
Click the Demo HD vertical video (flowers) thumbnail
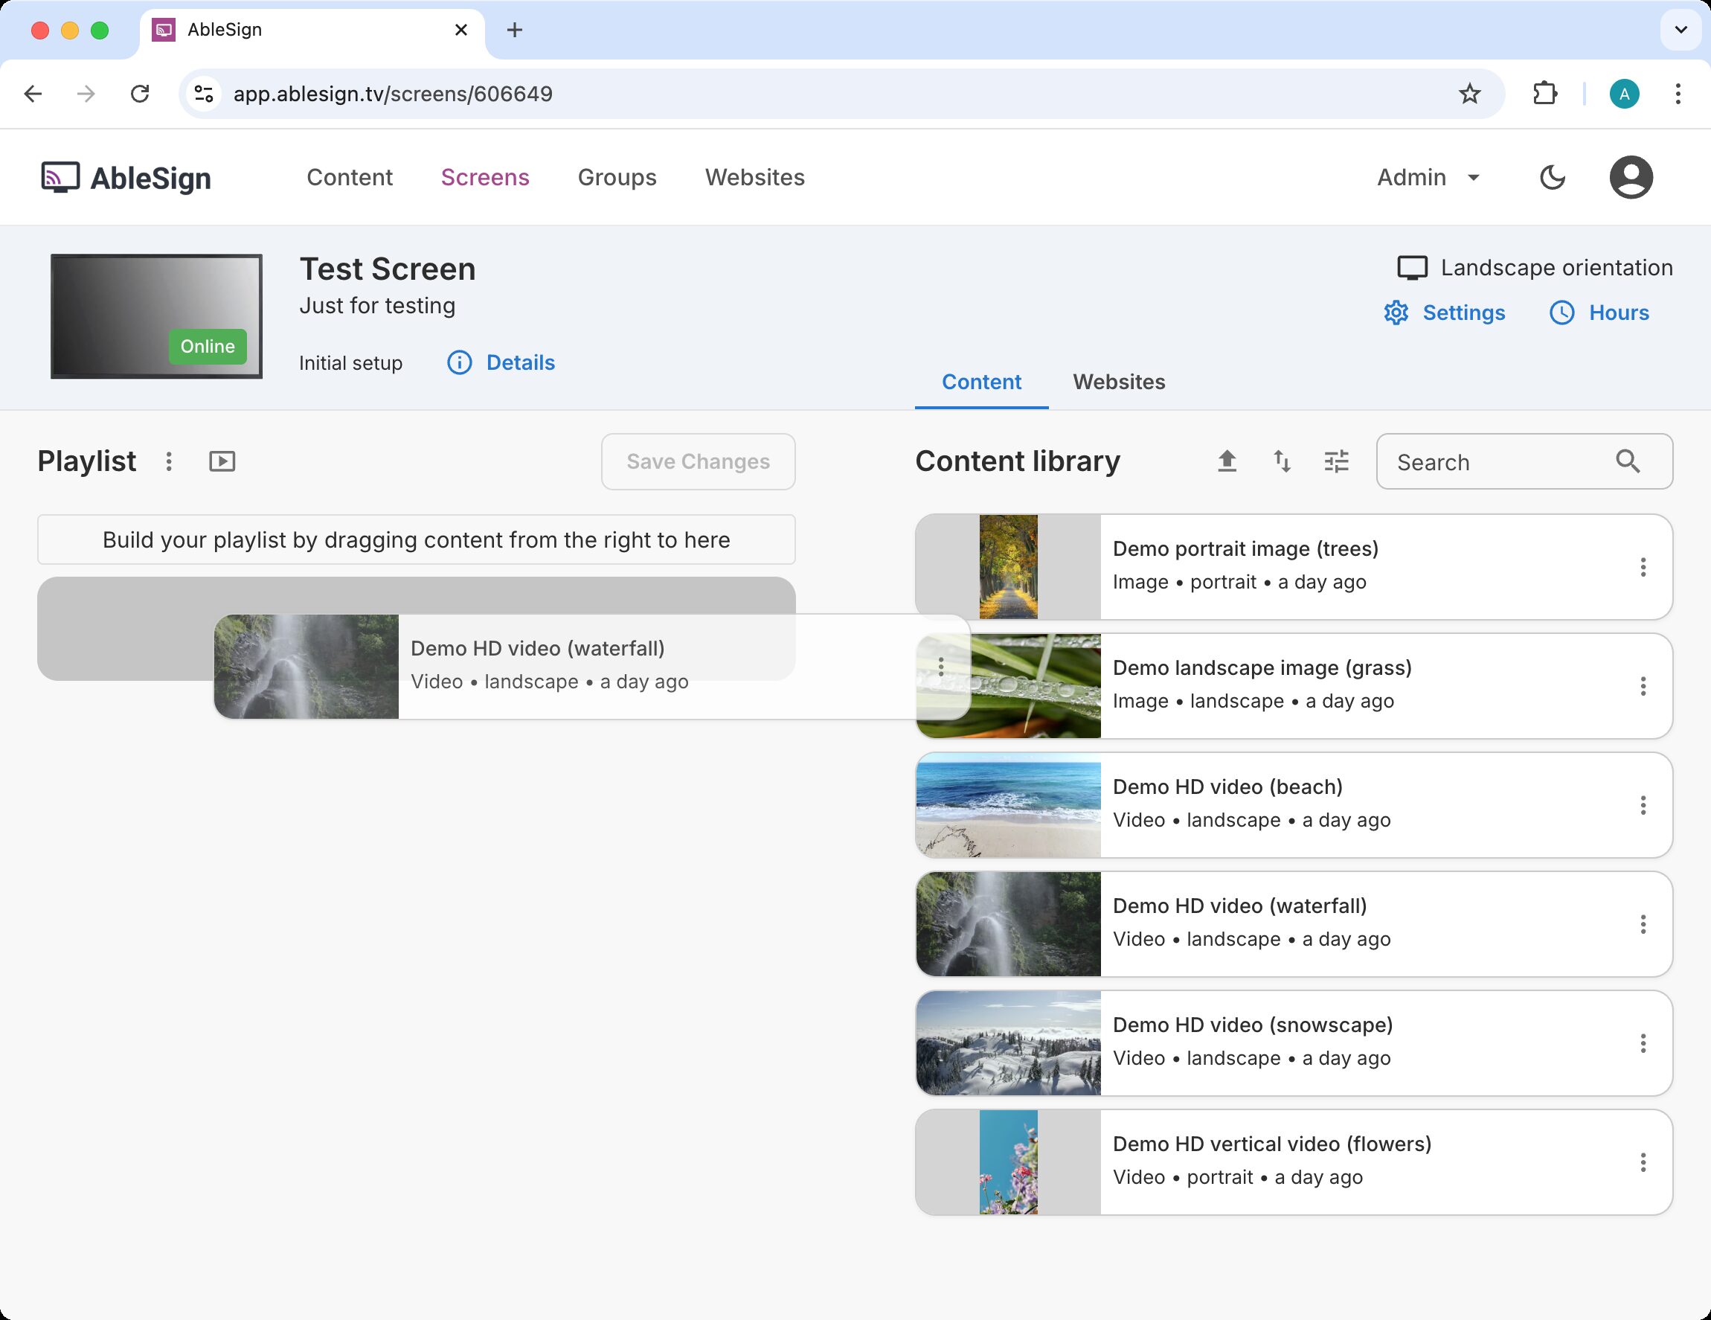(1008, 1162)
